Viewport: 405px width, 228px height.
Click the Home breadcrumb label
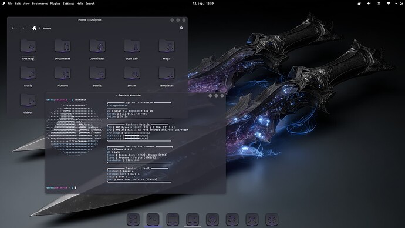[x=47, y=28]
